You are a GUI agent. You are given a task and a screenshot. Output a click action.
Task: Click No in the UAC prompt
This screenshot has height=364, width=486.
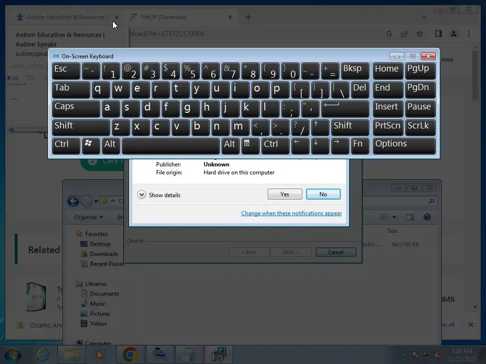323,194
